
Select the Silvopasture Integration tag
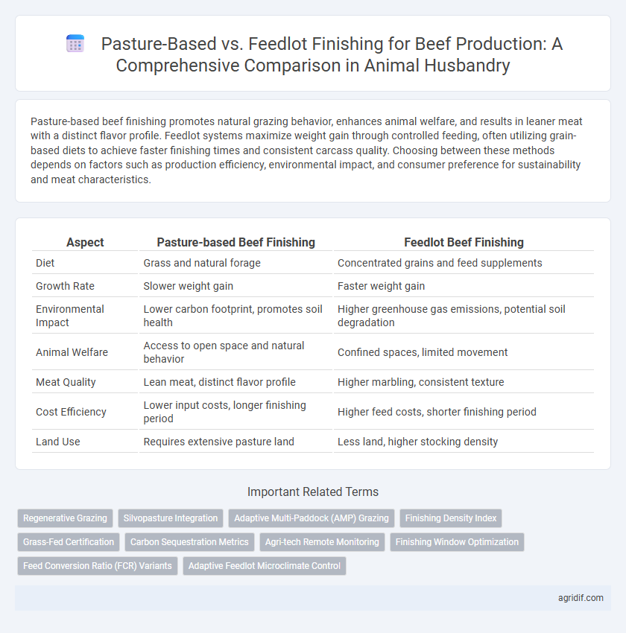[171, 518]
